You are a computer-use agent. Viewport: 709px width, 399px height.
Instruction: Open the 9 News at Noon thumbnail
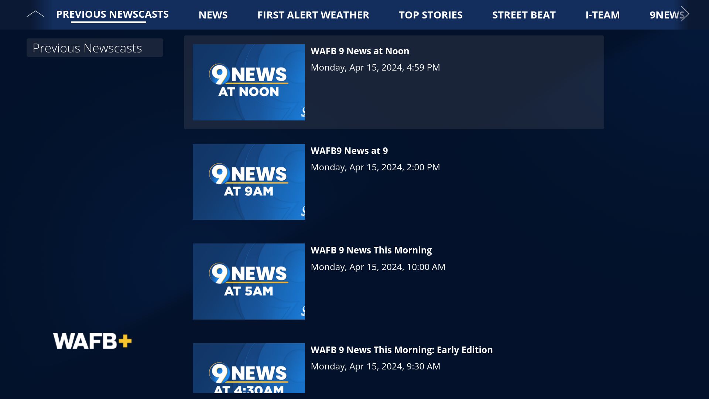(249, 82)
